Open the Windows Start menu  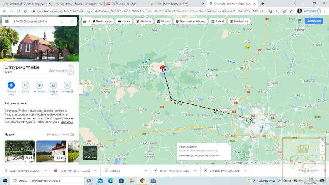[5, 181]
